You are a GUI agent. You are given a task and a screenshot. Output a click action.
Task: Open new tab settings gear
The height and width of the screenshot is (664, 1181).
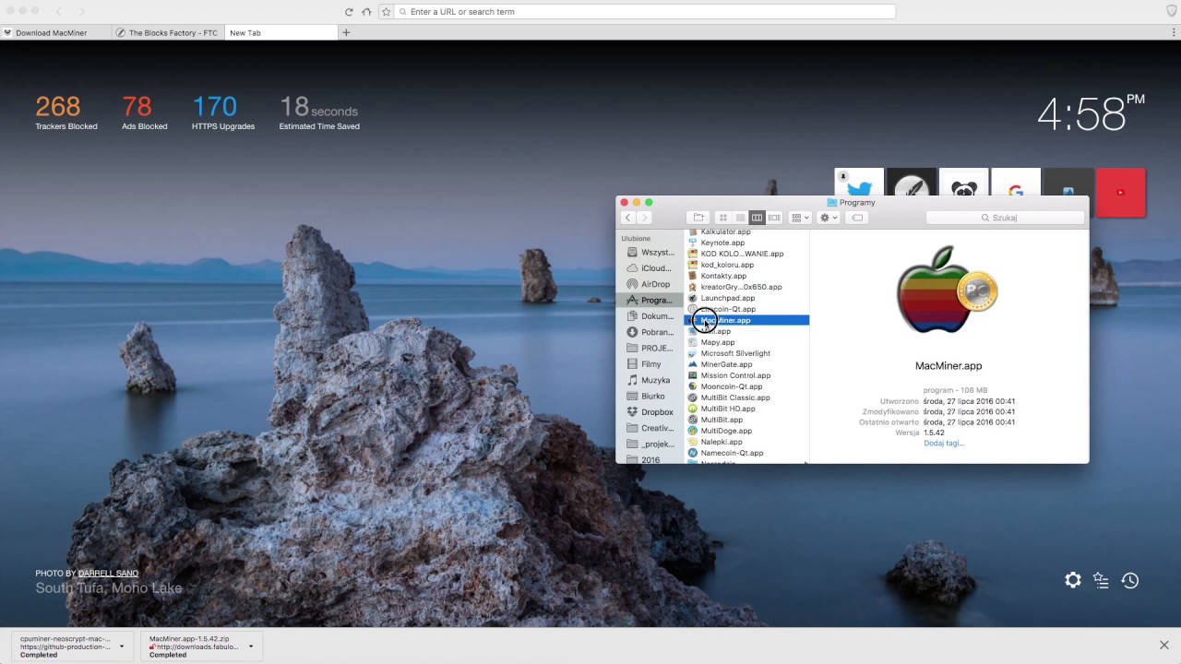pyautogui.click(x=1072, y=580)
